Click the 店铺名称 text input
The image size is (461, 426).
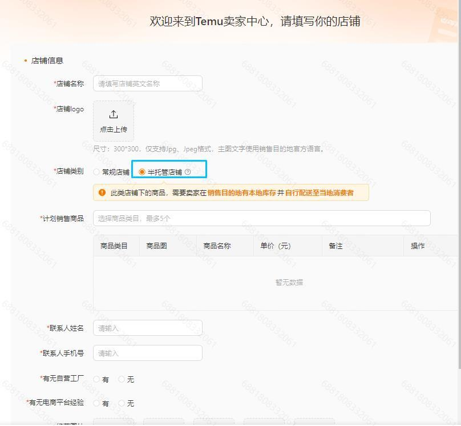coord(147,83)
